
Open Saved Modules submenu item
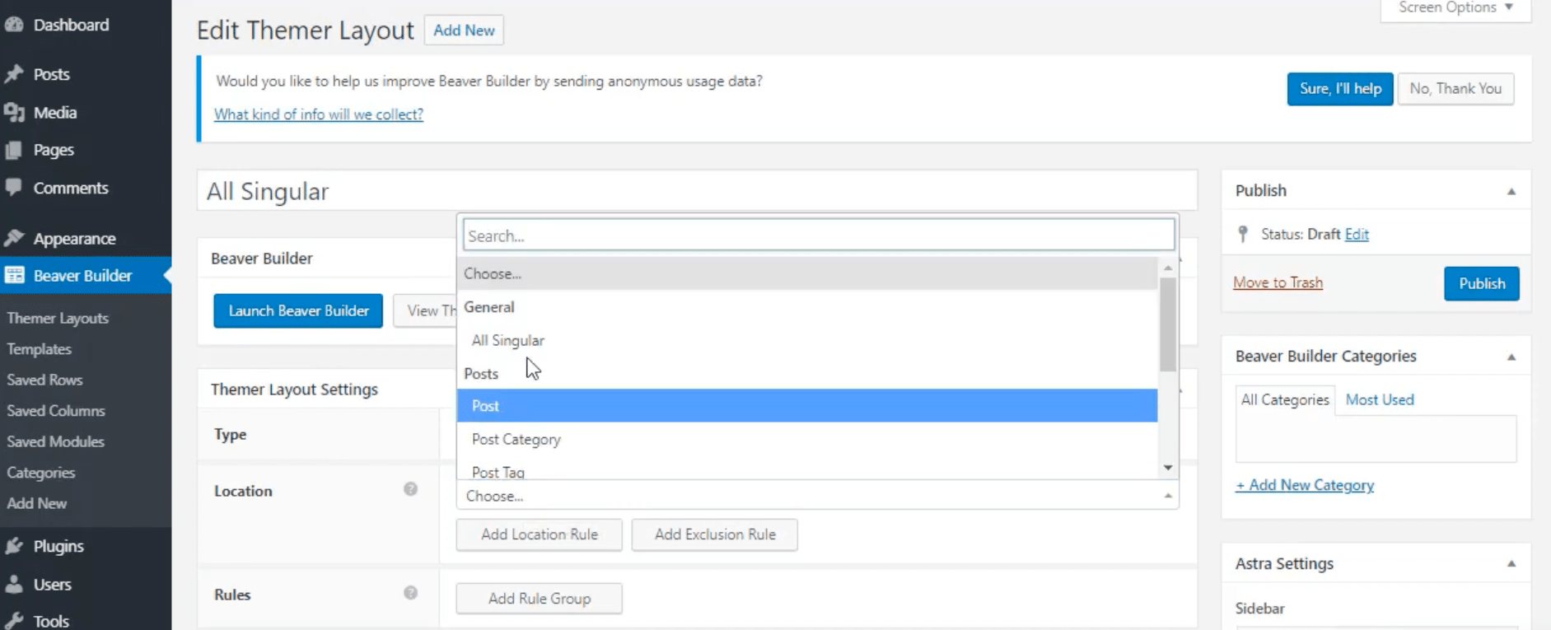(x=55, y=441)
